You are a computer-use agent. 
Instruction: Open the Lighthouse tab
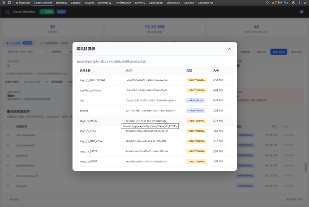[x=173, y=3]
